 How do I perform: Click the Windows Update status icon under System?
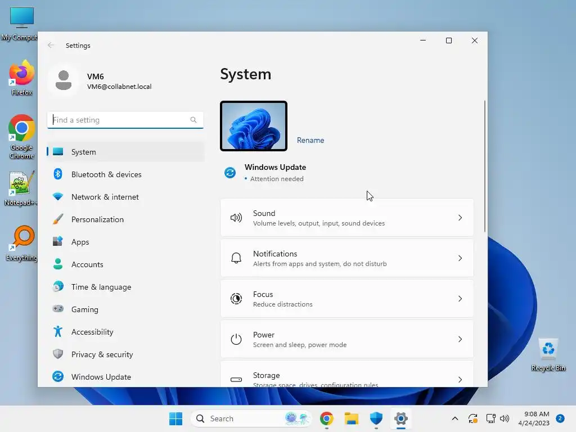point(230,172)
